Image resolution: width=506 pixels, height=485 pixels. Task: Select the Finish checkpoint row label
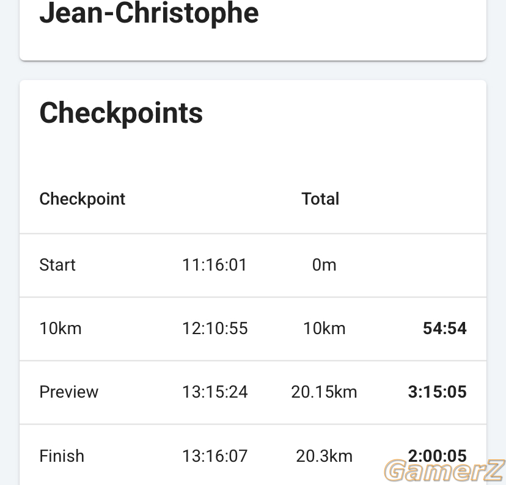click(x=62, y=456)
